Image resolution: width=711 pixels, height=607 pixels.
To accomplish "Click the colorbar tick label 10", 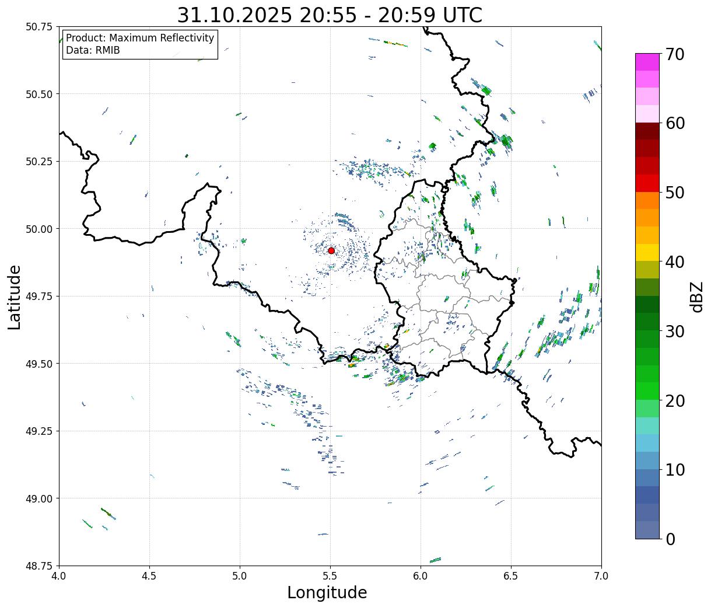I will 674,469.
